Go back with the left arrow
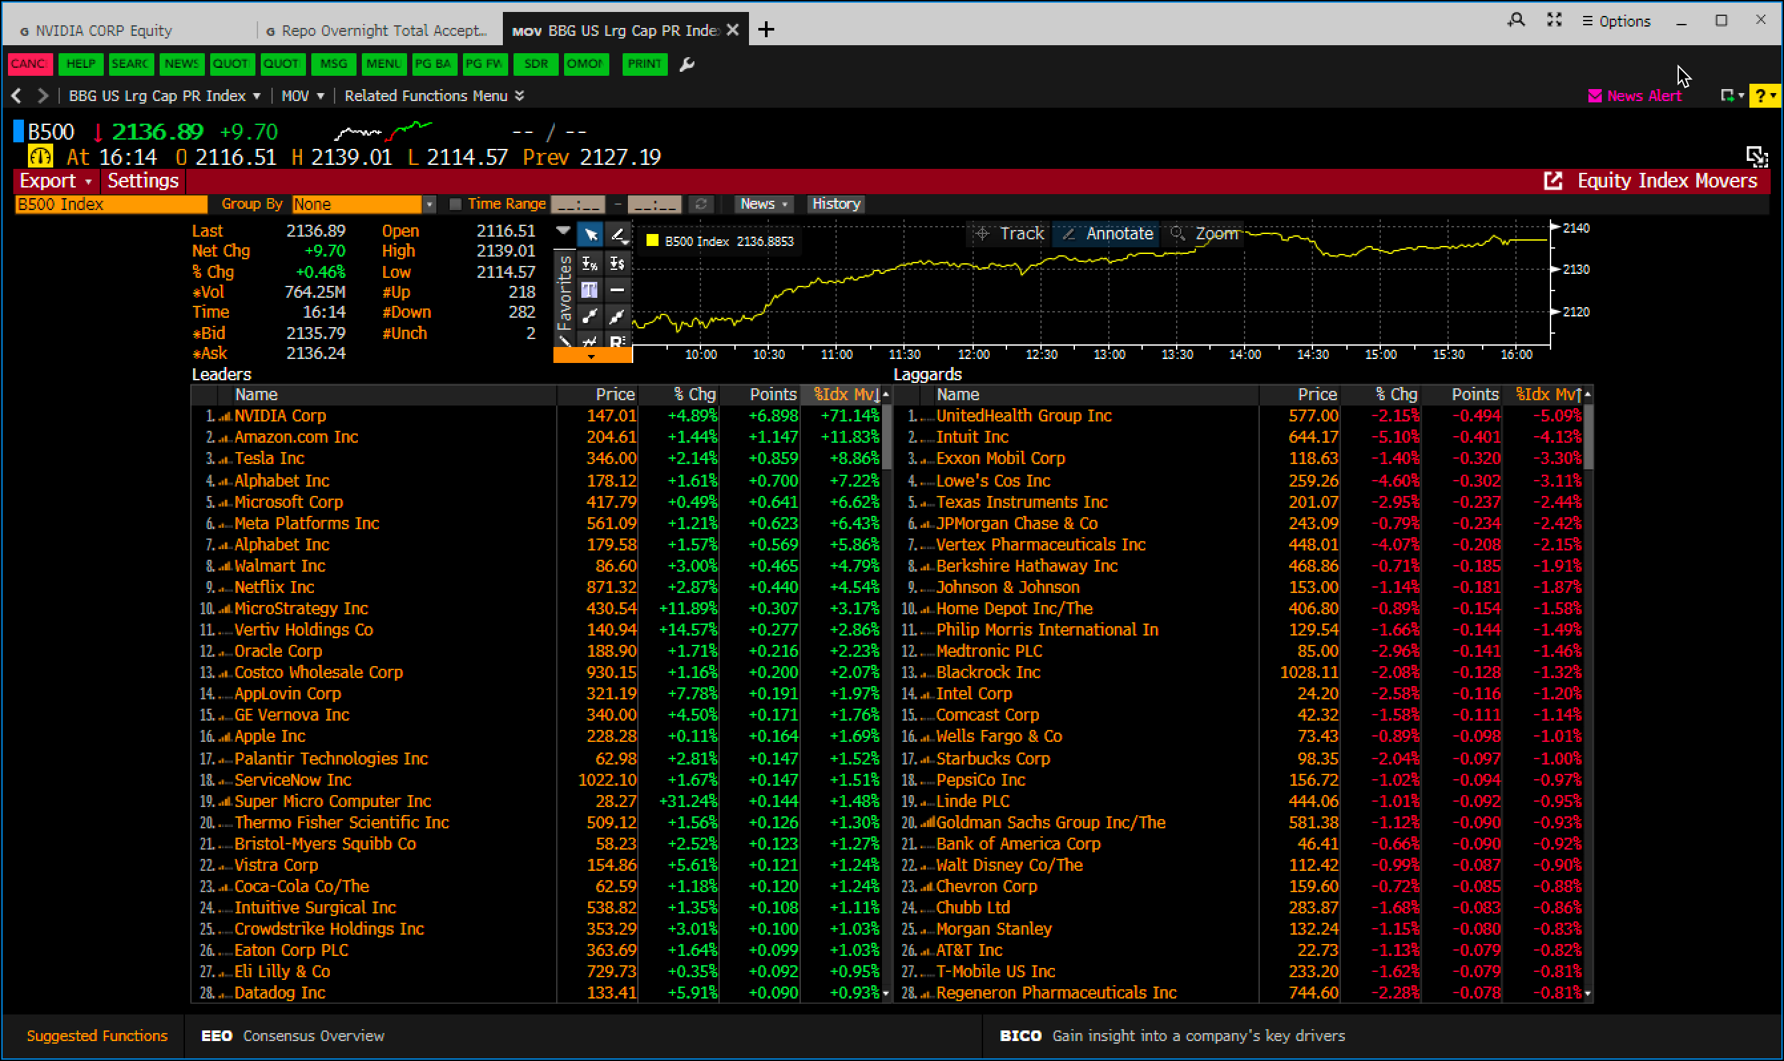Image resolution: width=1784 pixels, height=1061 pixels. [x=17, y=95]
